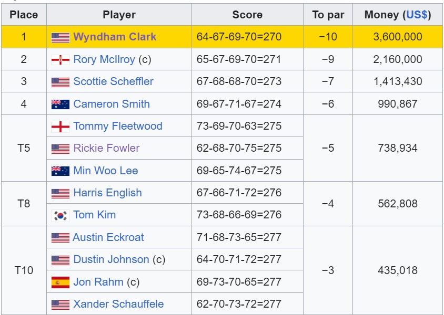This screenshot has height=315, width=444.
Task: Open the Rory McIlroy player link
Action: pyautogui.click(x=104, y=59)
